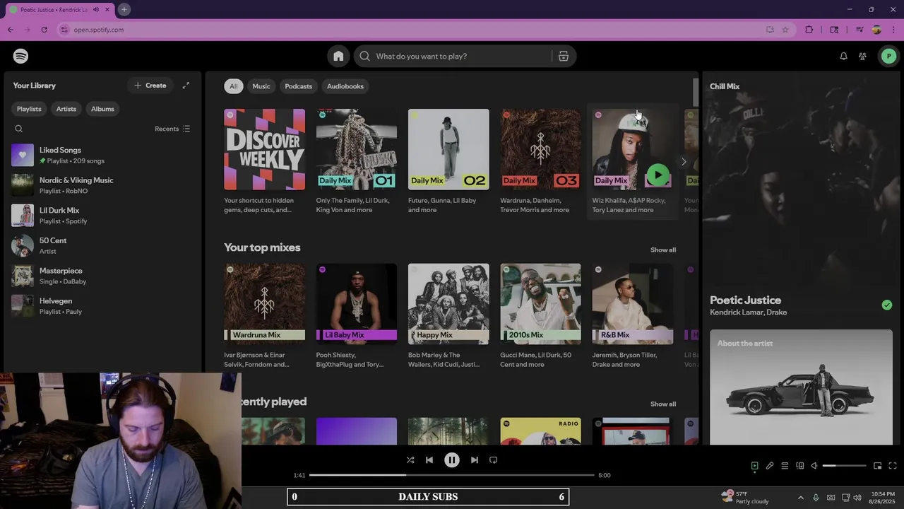Open the Lil Baby Mix card
The image size is (904, 509).
(357, 316)
